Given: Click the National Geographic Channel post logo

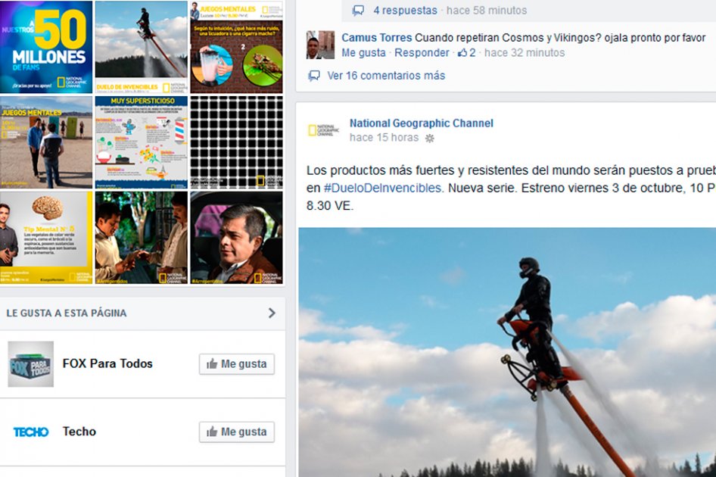Looking at the screenshot, I should coord(323,130).
